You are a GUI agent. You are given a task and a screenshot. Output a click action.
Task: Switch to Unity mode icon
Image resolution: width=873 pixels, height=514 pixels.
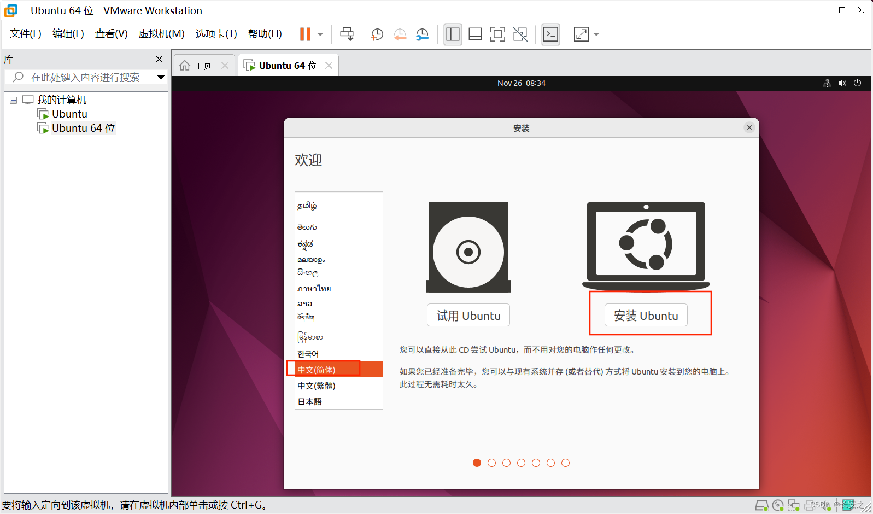point(520,34)
